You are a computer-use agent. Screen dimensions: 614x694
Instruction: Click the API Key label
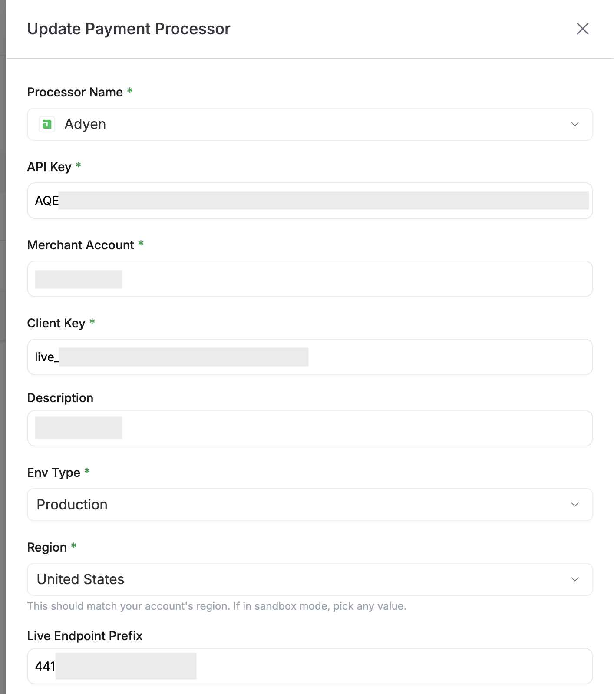[x=50, y=167]
